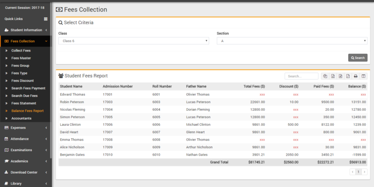
Task: Click the report Search input field
Action: tap(302, 76)
